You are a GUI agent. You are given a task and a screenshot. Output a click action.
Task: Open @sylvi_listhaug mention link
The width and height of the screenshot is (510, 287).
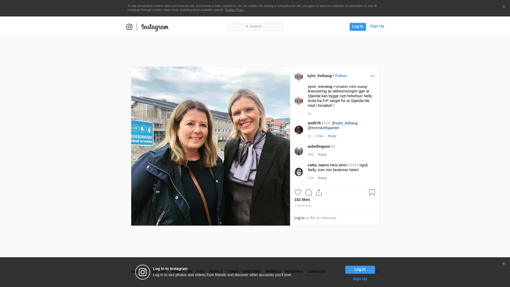click(x=345, y=123)
